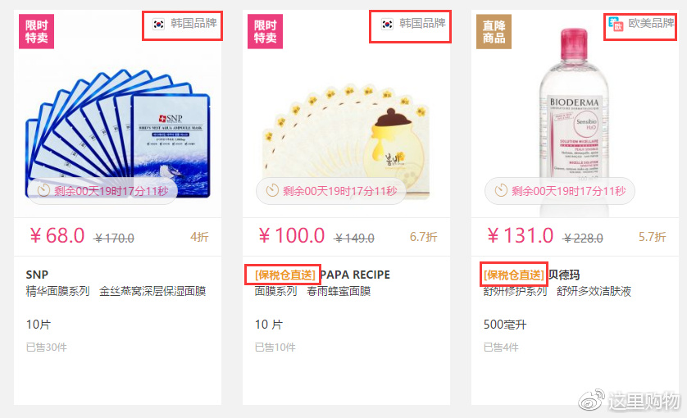Click 舒妍多效洁肤液 product description text
The image size is (687, 418).
click(x=594, y=292)
